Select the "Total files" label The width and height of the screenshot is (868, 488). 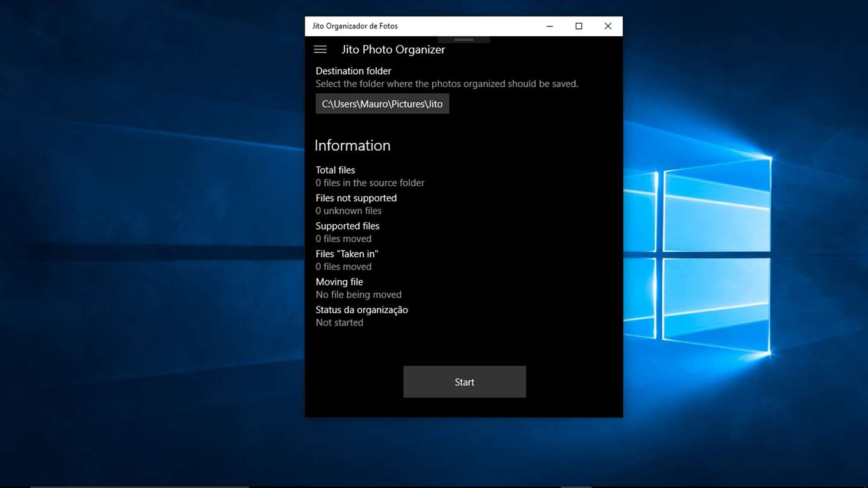335,170
